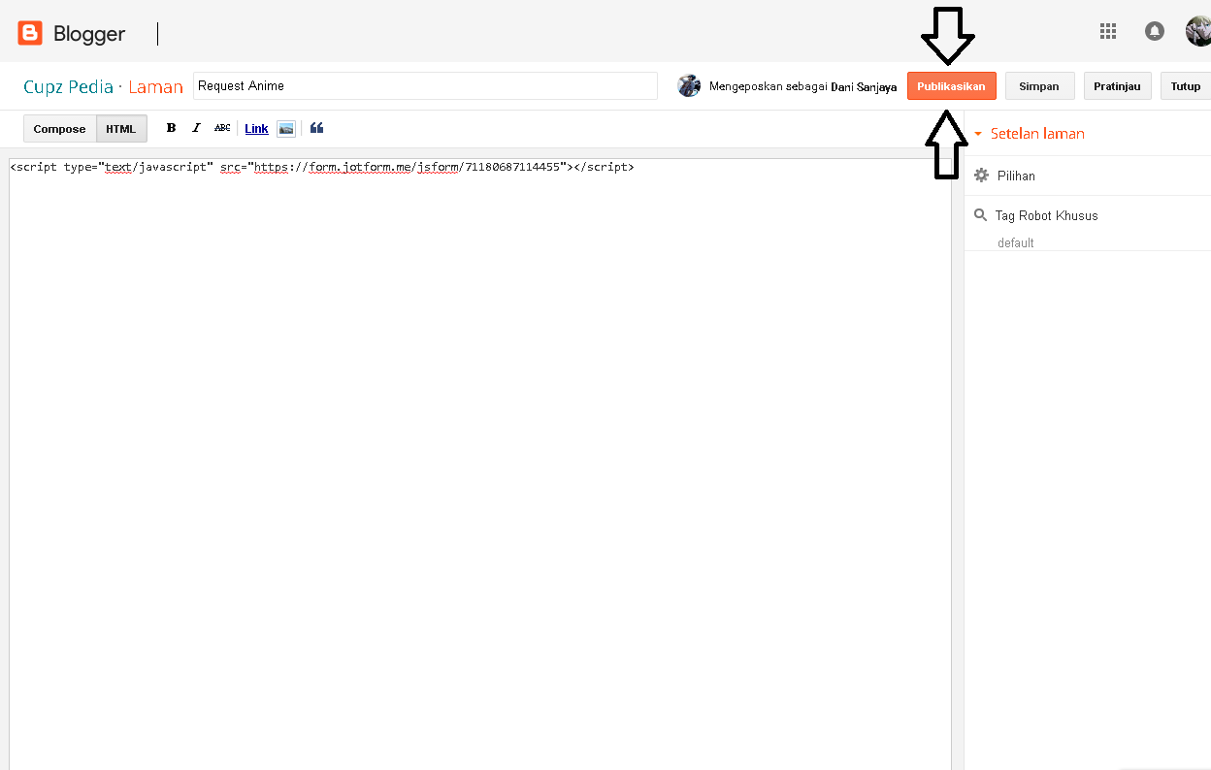The width and height of the screenshot is (1211, 770).
Task: Click the jotform script URL text
Action: point(408,167)
